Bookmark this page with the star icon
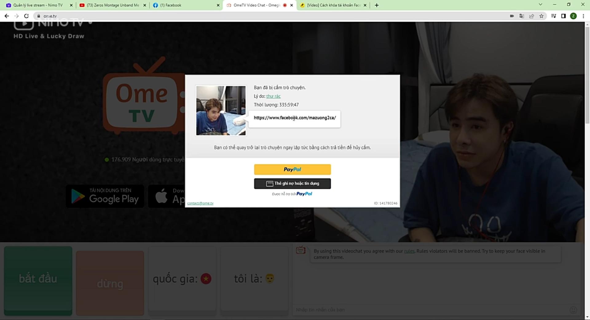The width and height of the screenshot is (590, 320). click(x=541, y=16)
